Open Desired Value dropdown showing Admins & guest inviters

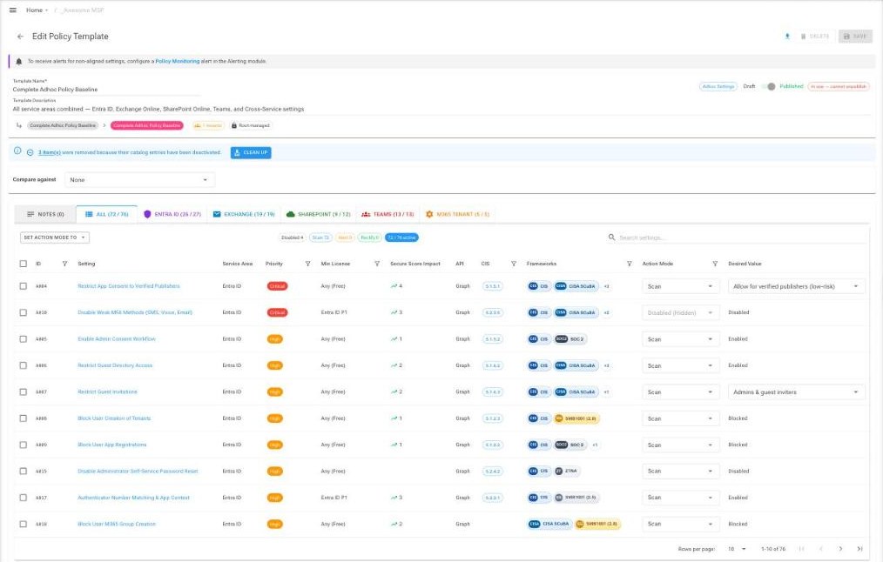pyautogui.click(x=796, y=392)
